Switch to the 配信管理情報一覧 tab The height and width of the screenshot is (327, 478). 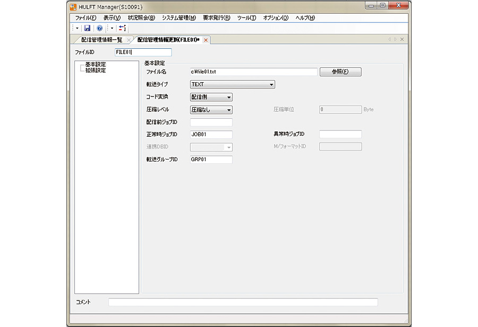[x=101, y=40]
